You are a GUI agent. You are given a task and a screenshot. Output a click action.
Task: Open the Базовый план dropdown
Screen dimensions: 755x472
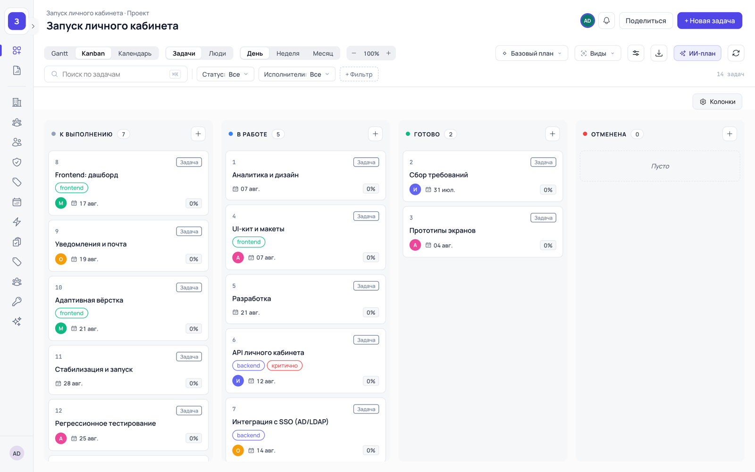point(531,53)
